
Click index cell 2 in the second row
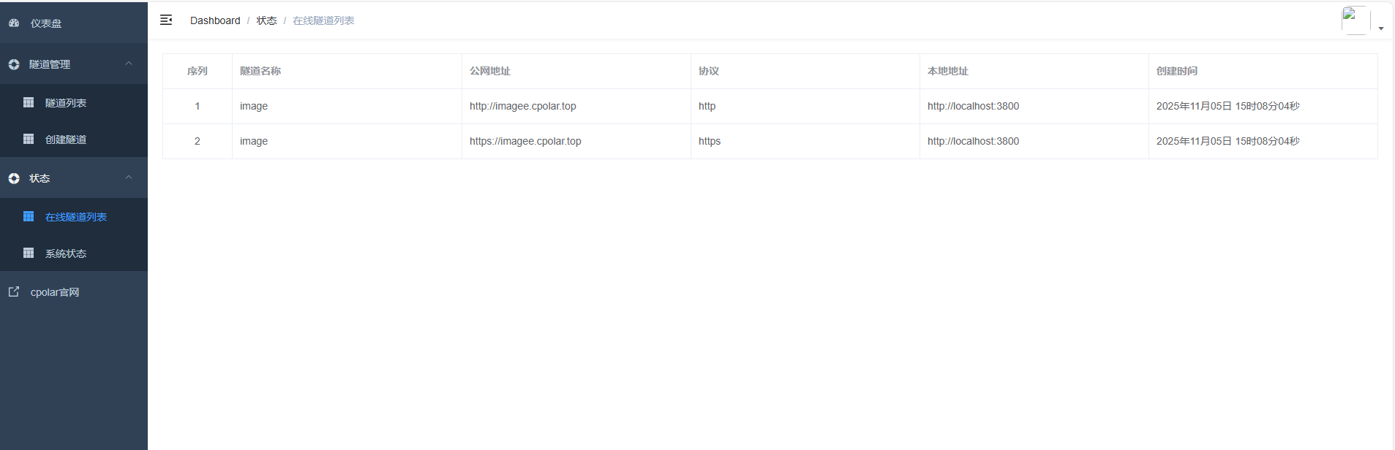point(198,141)
